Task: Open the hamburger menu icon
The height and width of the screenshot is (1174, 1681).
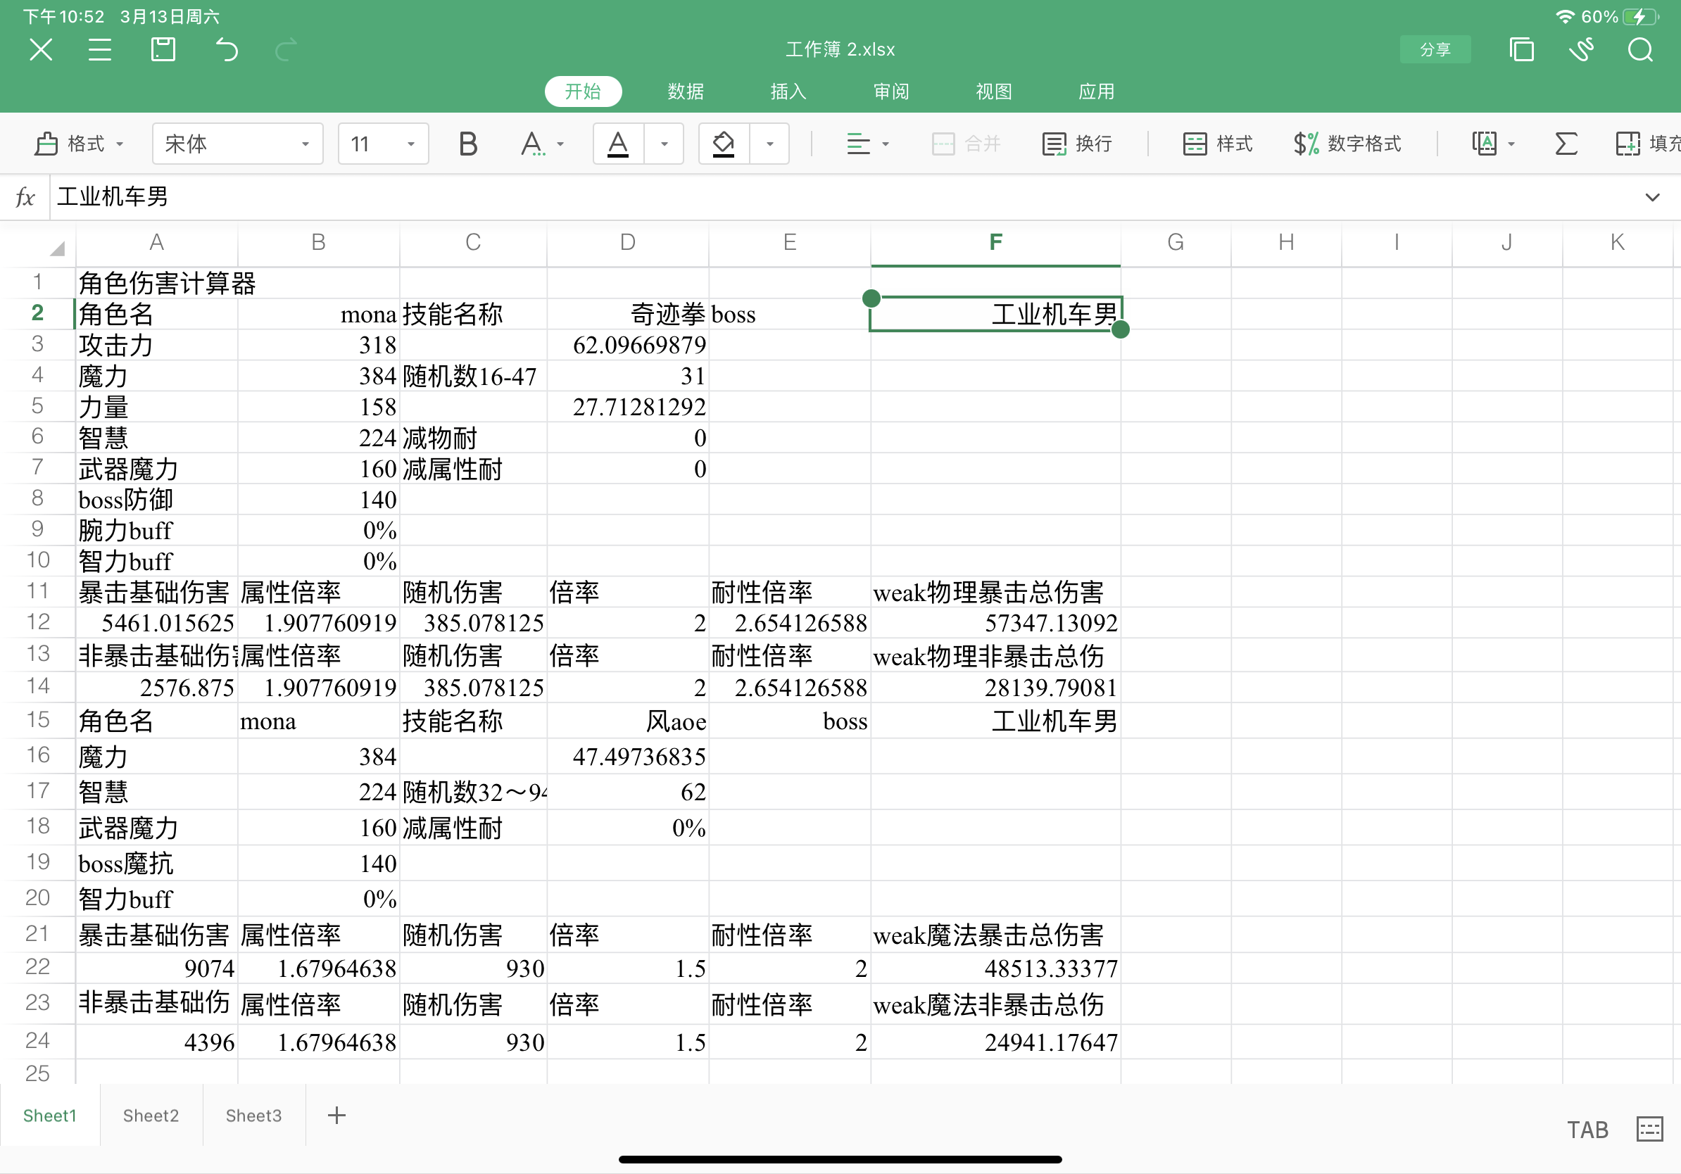Action: click(99, 50)
